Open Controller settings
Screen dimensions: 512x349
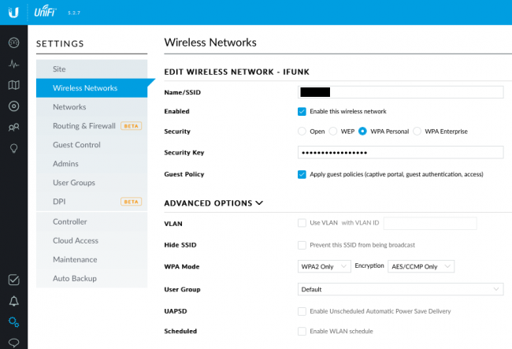[91, 221]
